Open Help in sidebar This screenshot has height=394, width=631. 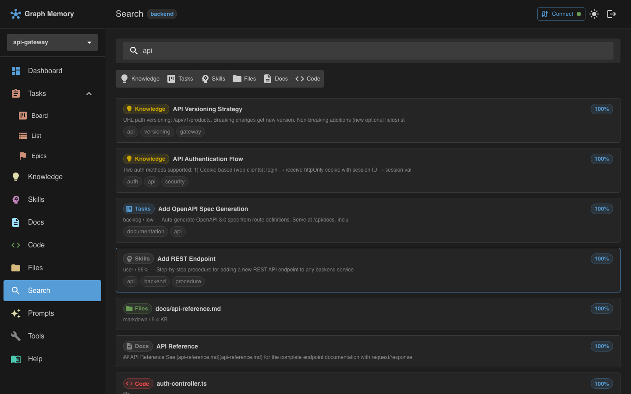tap(52, 359)
